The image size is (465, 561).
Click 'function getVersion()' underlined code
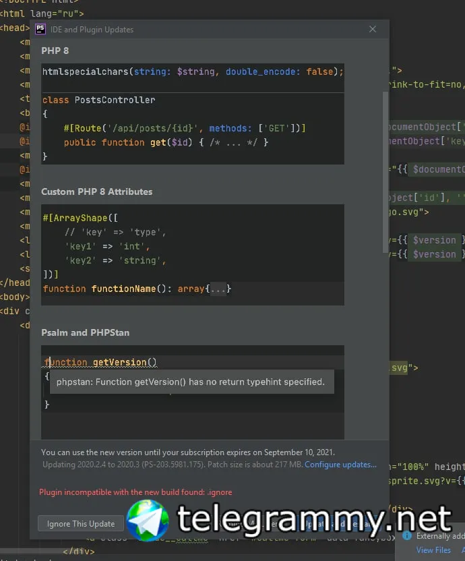(x=100, y=362)
